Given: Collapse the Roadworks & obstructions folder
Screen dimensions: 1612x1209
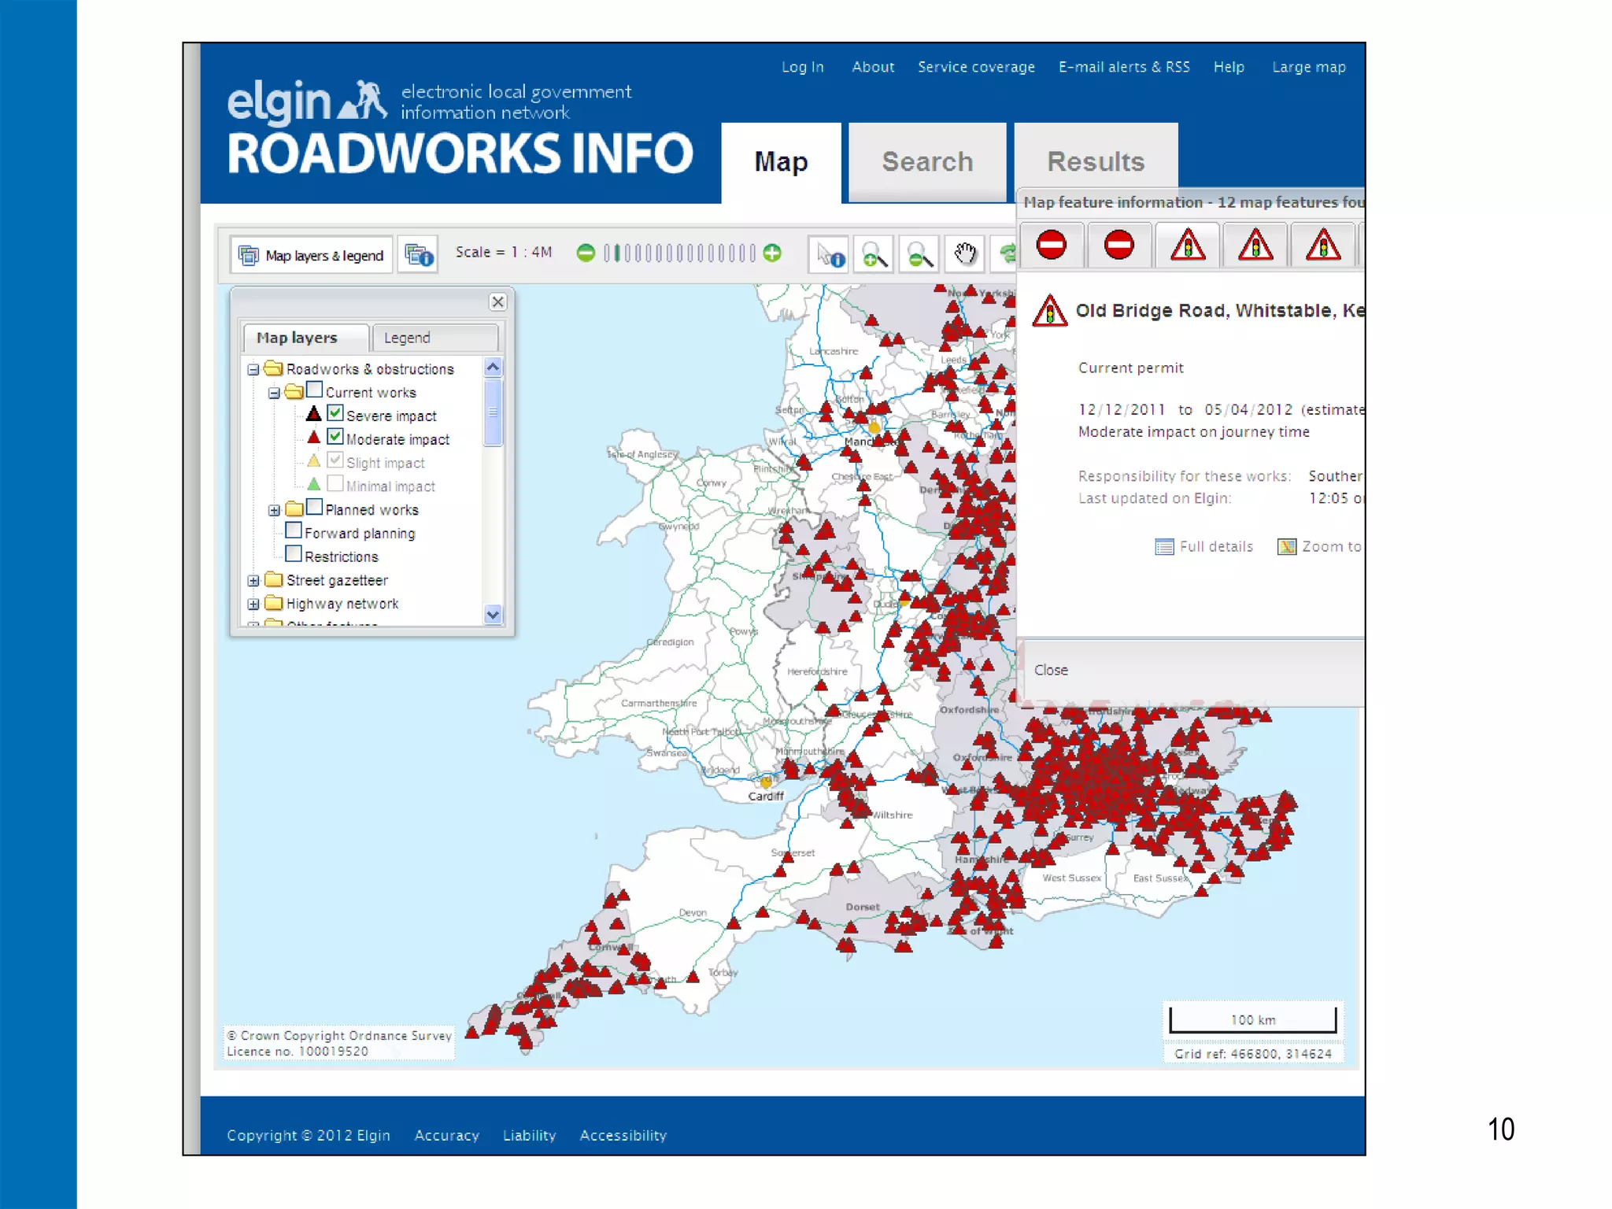Looking at the screenshot, I should tap(253, 369).
